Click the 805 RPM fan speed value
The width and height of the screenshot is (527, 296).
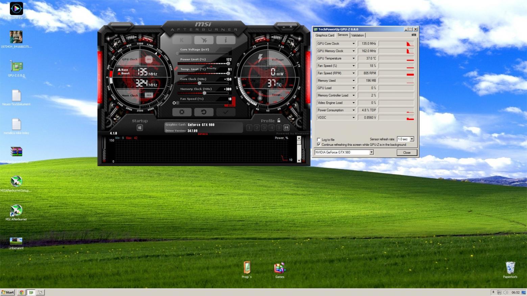367,73
